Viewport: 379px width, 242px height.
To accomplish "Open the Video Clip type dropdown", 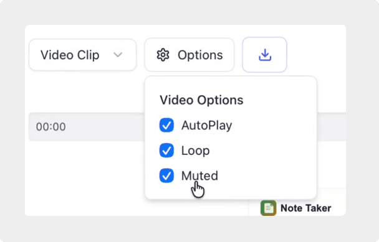I will [x=83, y=55].
